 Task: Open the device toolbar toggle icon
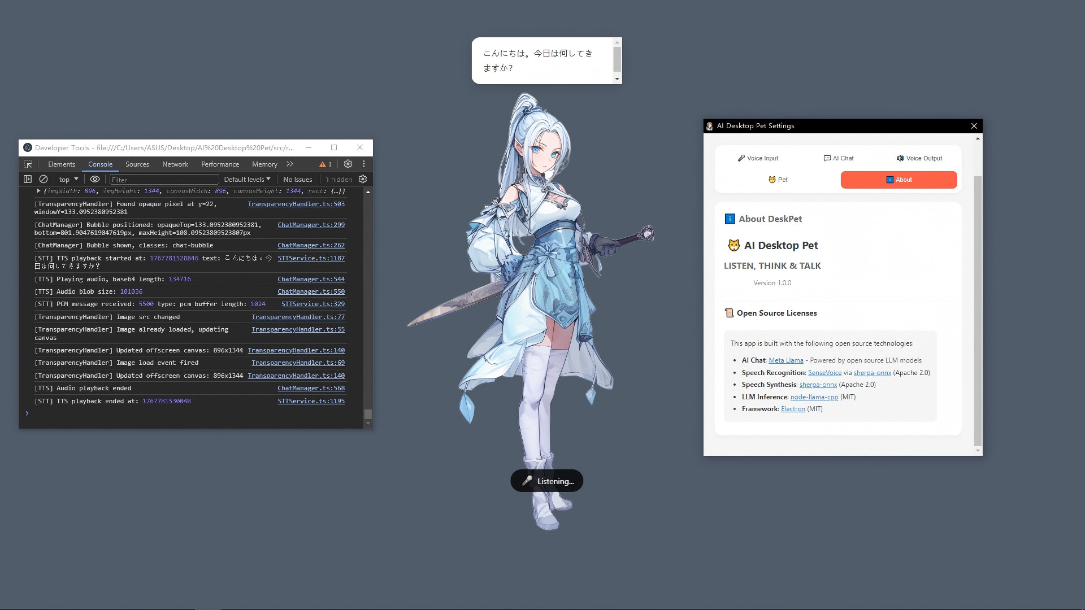[28, 179]
